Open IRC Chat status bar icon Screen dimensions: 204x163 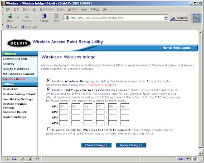point(37,159)
